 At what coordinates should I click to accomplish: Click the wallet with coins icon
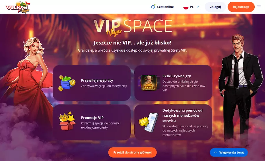pos(67,83)
